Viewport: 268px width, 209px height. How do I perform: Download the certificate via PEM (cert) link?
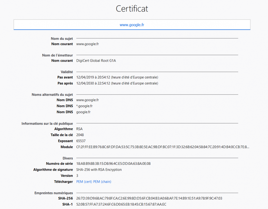click(x=84, y=181)
